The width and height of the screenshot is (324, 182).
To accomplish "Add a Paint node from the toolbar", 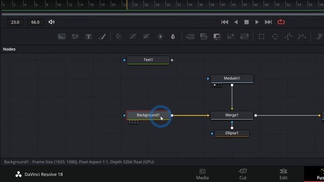I will coord(102,36).
